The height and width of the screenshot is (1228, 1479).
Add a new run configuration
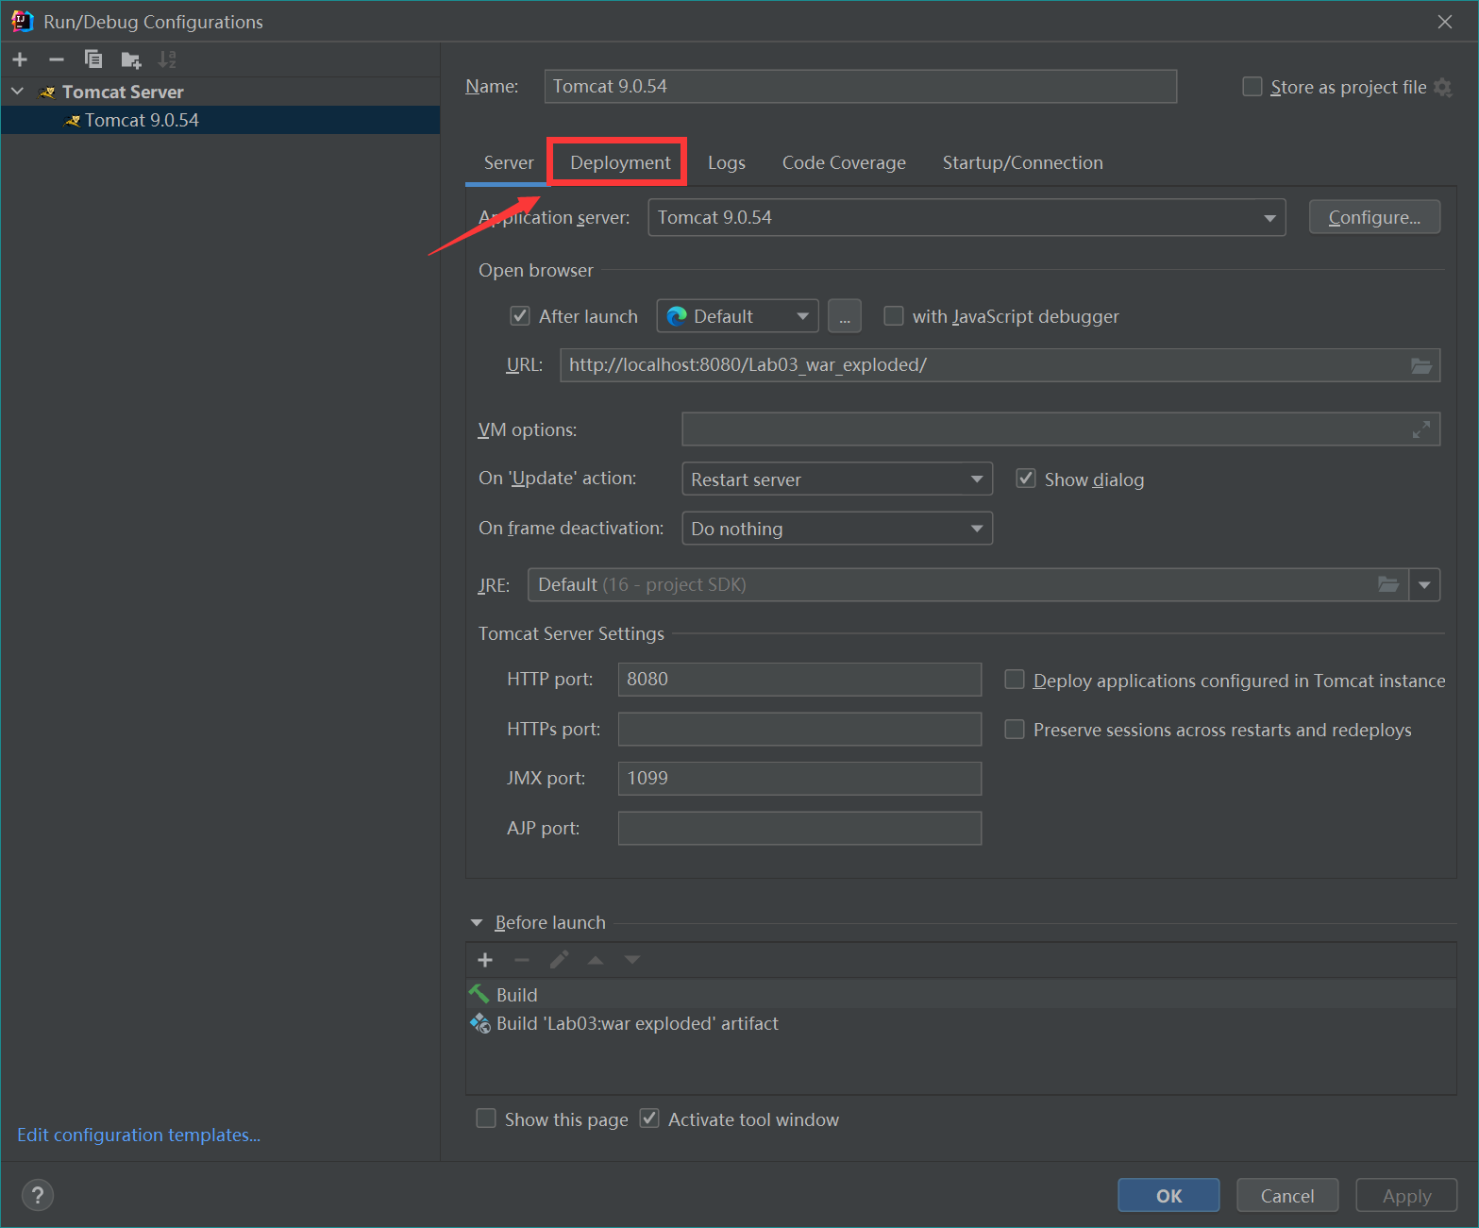[20, 59]
